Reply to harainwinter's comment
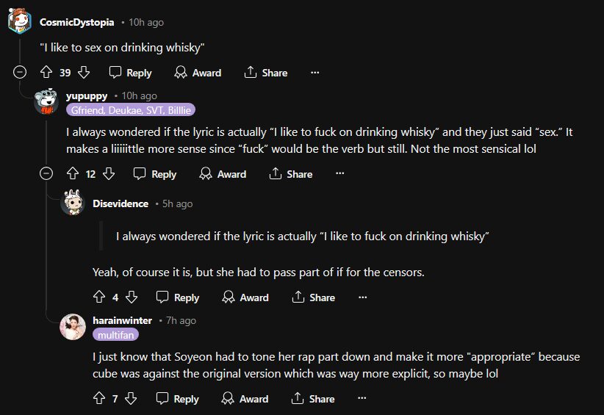 (177, 399)
